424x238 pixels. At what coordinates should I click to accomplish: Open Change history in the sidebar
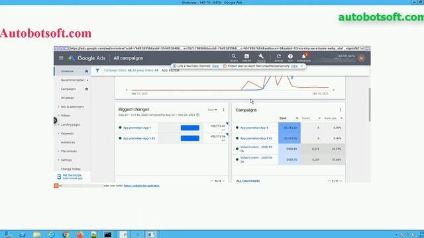point(71,169)
